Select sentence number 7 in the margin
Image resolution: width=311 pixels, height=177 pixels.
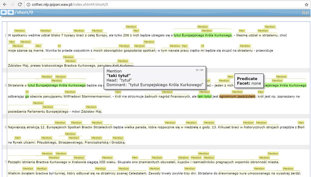[x=5, y=162]
